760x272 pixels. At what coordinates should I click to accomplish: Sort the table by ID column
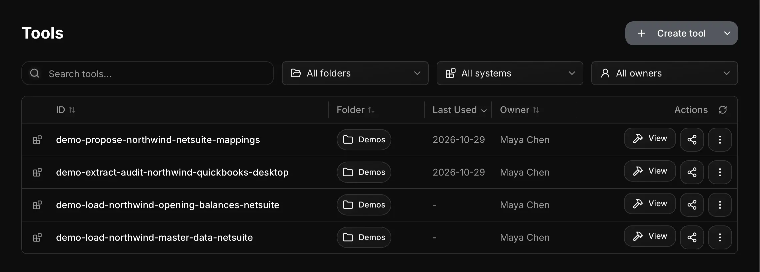point(66,110)
